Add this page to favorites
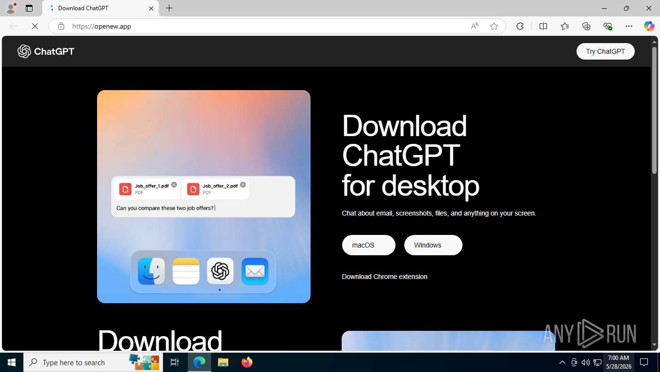660x372 pixels. coord(494,26)
